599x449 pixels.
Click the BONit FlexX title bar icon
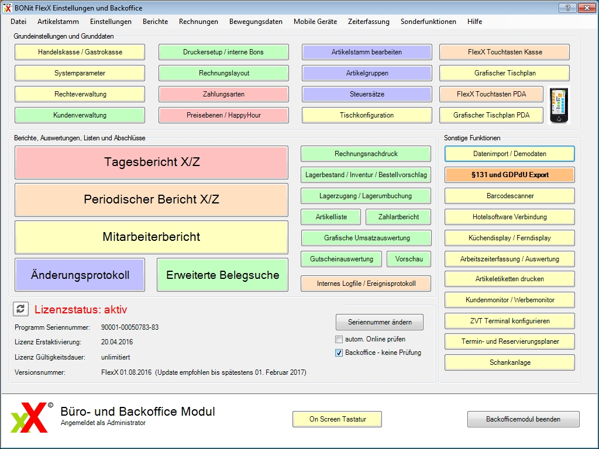coord(7,8)
